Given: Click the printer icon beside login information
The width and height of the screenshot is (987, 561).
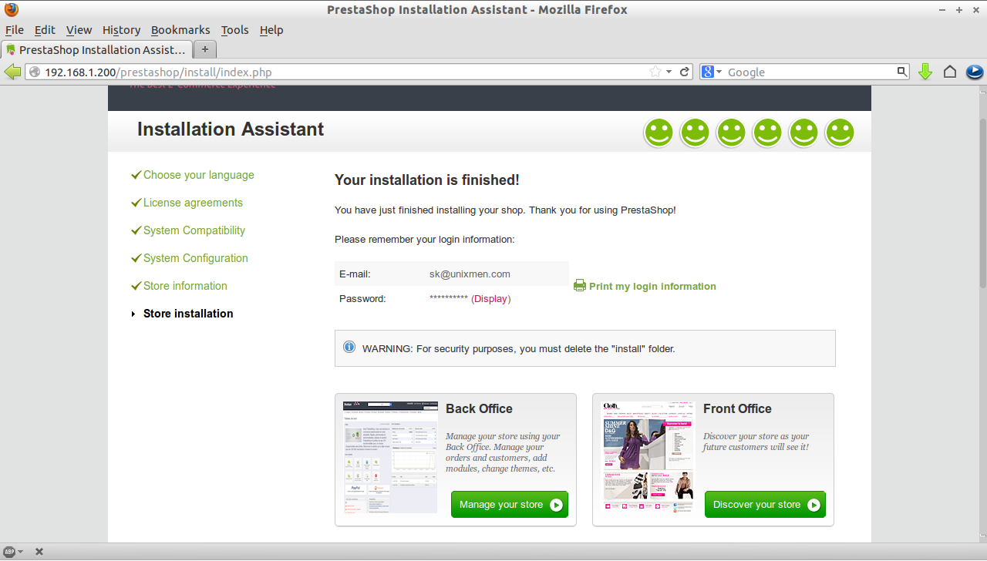Looking at the screenshot, I should coord(580,286).
